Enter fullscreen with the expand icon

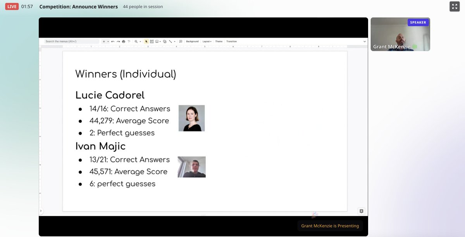coord(454,6)
